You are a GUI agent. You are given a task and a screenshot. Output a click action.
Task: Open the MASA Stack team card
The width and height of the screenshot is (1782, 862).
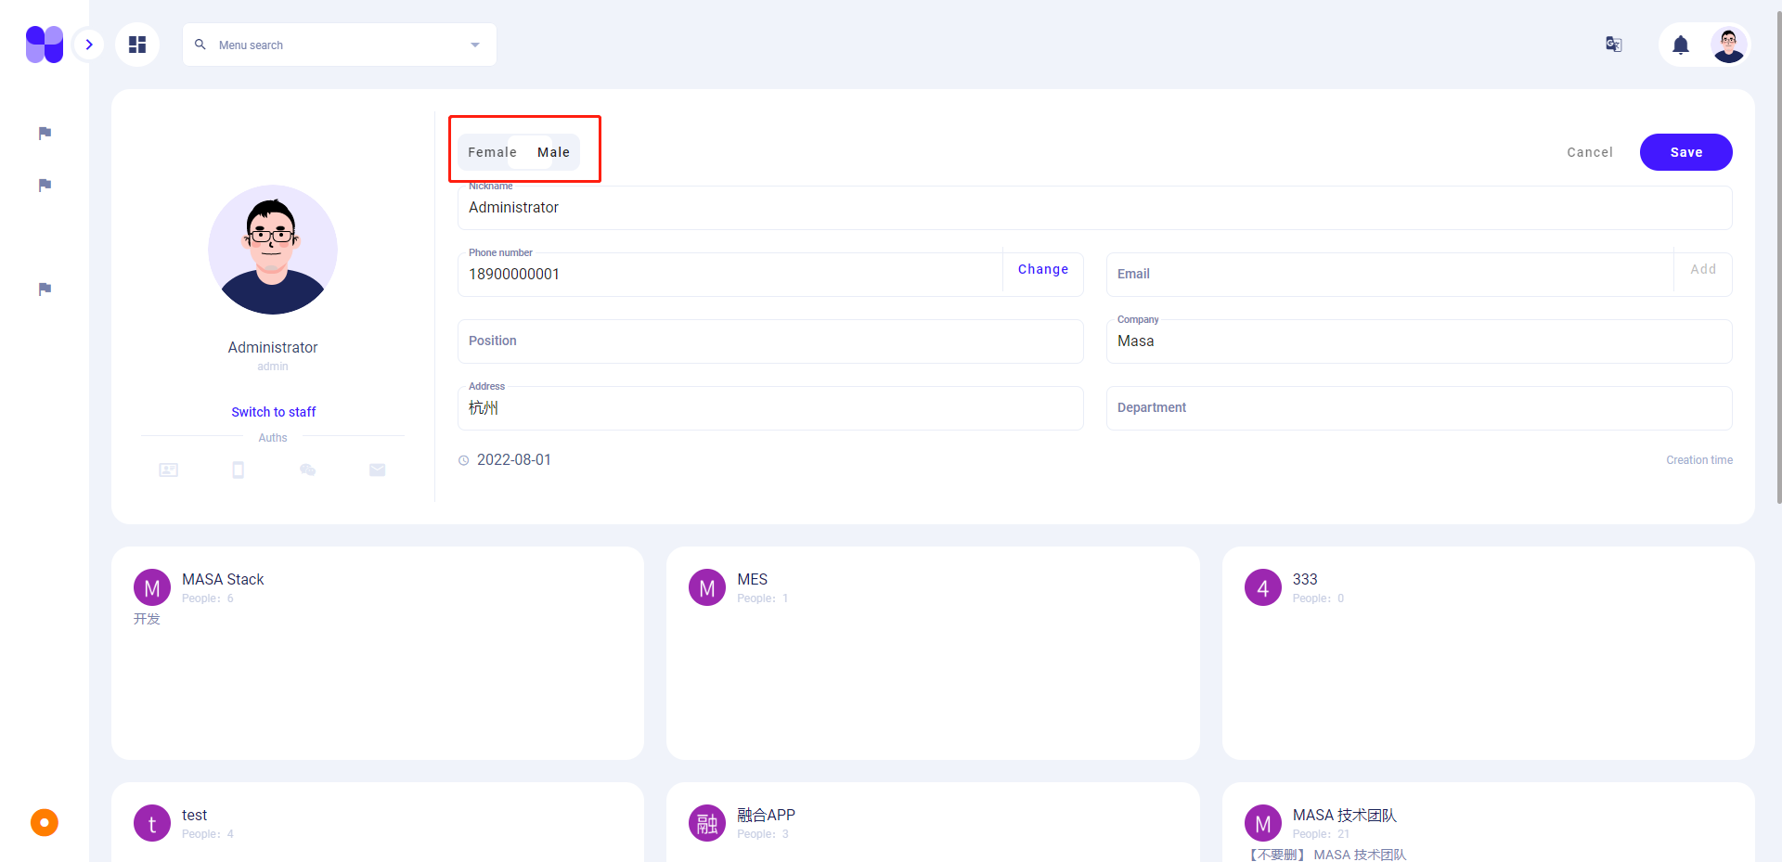click(378, 653)
